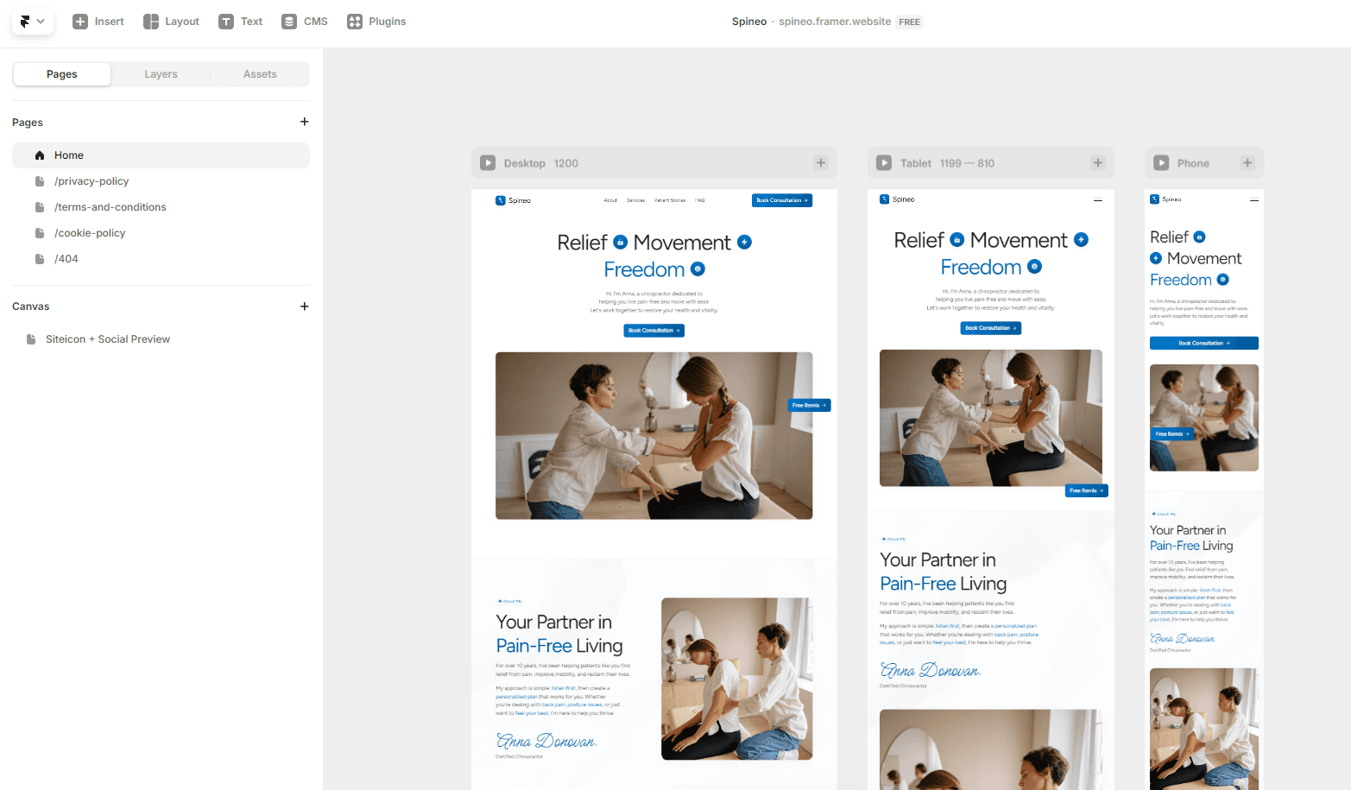Select the Tablet hero chiropractor image
Viewport: 1351px width, 790px height.
point(991,418)
